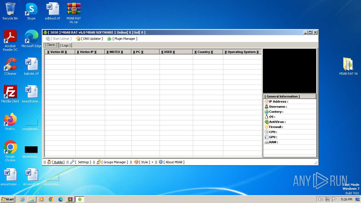Click the USER column header

[x=176, y=52]
